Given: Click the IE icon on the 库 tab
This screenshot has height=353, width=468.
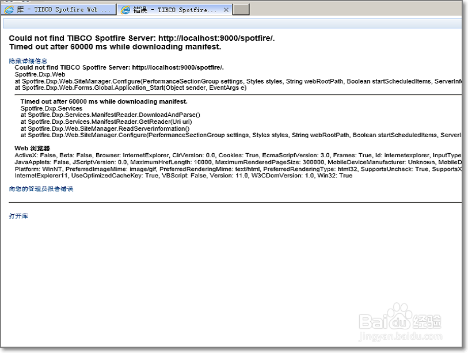Looking at the screenshot, I should pyautogui.click(x=9, y=10).
